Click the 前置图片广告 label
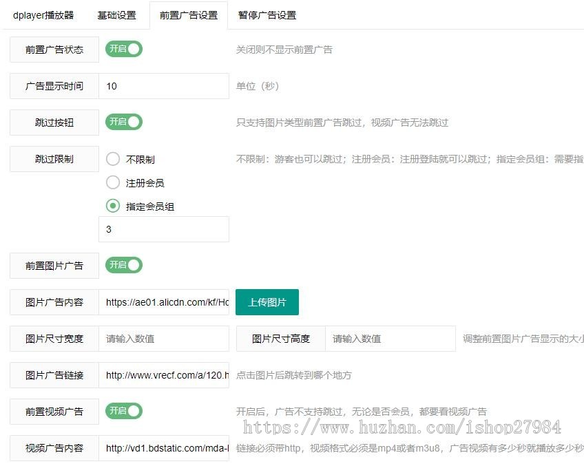 pos(54,266)
